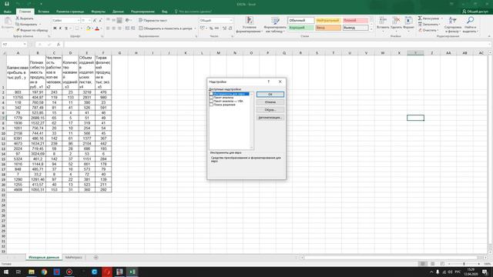The width and height of the screenshot is (493, 277).
Task: Open help via the dialog's question mark
Action: 269,82
